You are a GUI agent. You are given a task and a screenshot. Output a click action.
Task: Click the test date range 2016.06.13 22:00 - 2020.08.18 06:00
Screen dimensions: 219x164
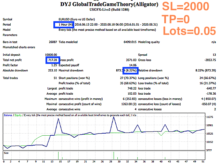pyautogui.click(x=99, y=25)
